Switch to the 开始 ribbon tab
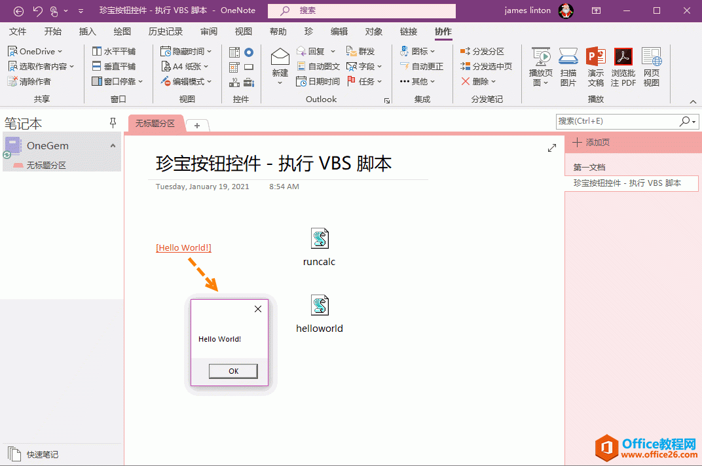The height and width of the screenshot is (466, 702). coord(53,31)
